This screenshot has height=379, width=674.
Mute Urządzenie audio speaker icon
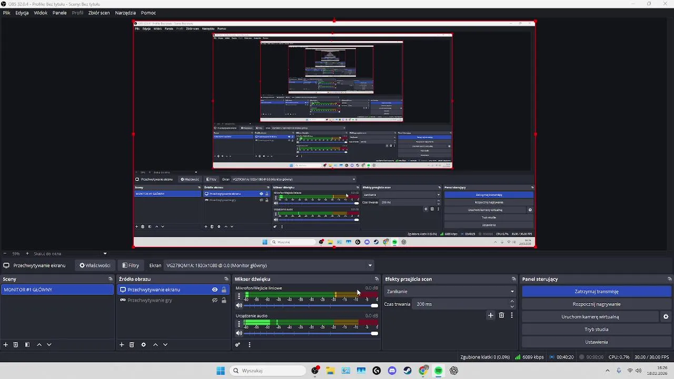[x=239, y=333]
